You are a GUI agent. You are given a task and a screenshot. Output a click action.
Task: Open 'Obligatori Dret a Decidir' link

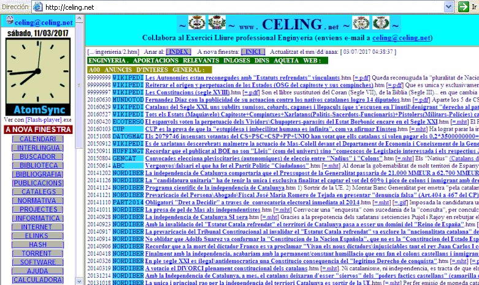[252, 202]
